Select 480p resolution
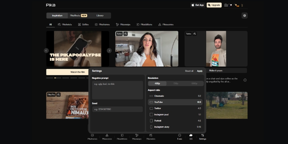The width and height of the screenshot is (288, 144). 157,84
